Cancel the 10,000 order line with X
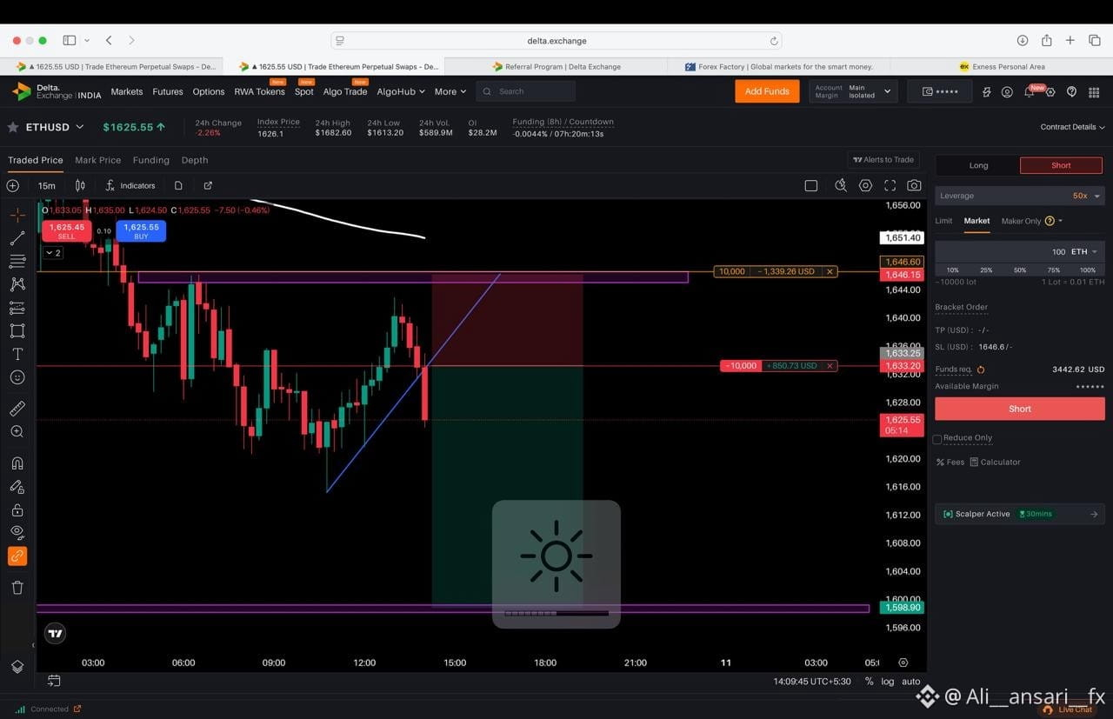Screen dimensions: 1113x719 830,271
